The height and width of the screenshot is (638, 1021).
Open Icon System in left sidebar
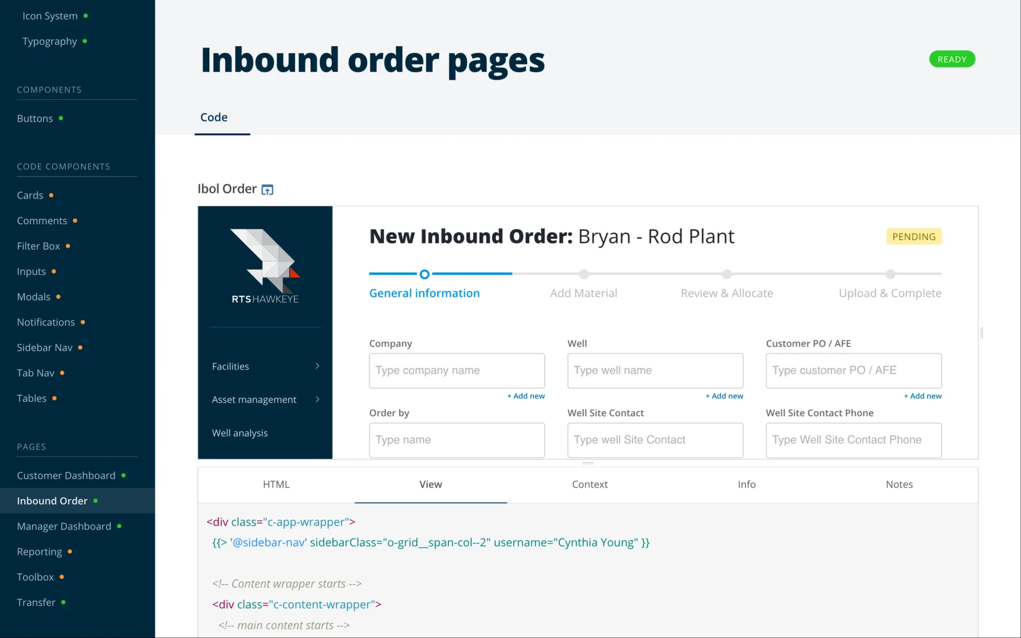(x=50, y=16)
